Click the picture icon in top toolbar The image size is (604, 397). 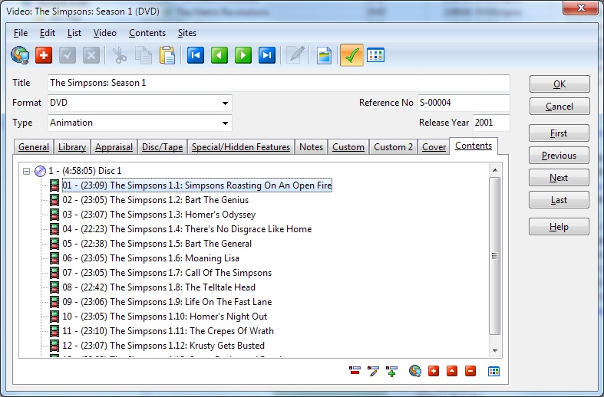(324, 55)
